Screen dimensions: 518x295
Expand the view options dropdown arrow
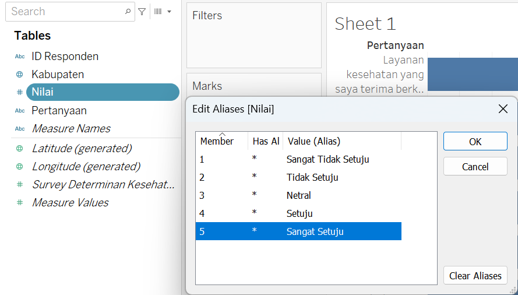169,12
